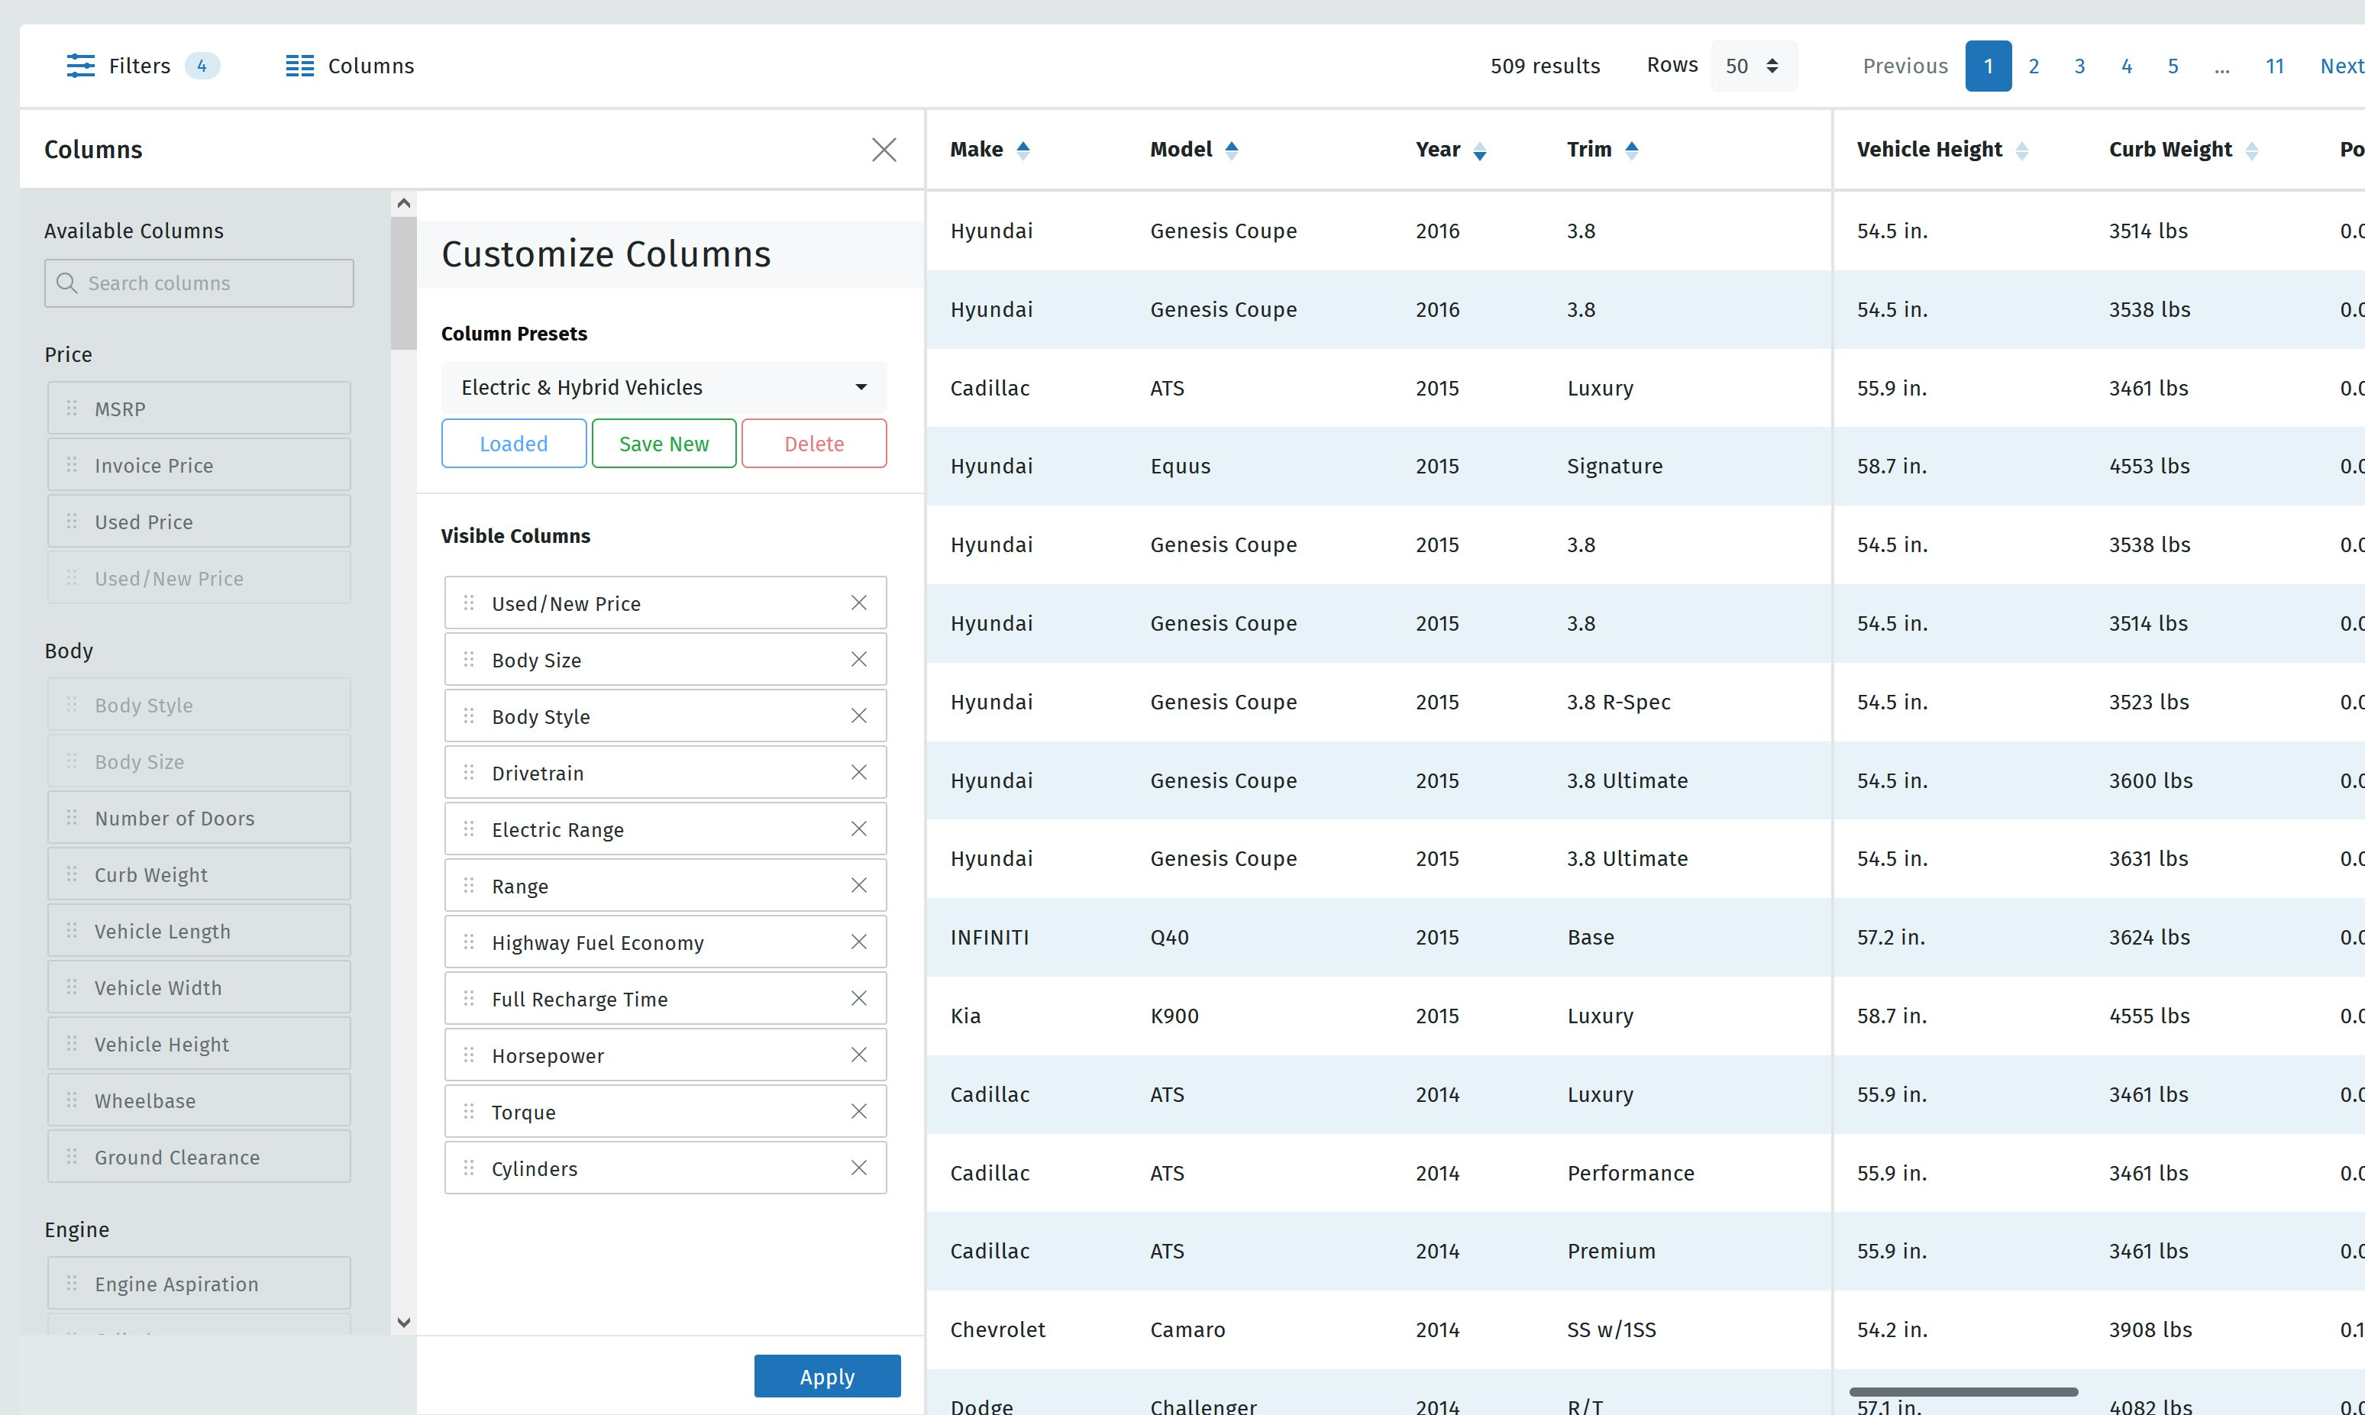Click Save New preset button
This screenshot has width=2365, height=1415.
664,444
